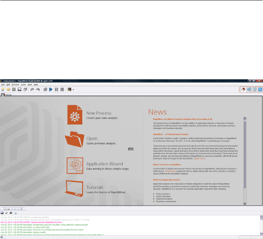Switch to Design perspective icon
Screen dimensions: 263x239
(x=249, y=89)
